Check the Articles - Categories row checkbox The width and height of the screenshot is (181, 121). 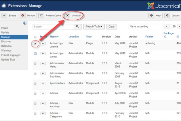35,114
